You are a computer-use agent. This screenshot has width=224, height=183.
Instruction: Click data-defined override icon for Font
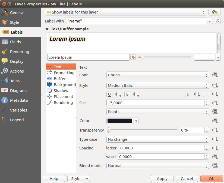point(215,75)
